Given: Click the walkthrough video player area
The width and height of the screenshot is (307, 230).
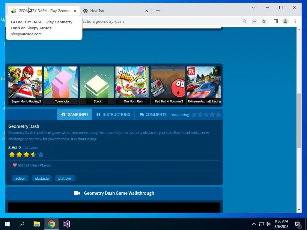Looking at the screenshot, I should coord(114,208).
